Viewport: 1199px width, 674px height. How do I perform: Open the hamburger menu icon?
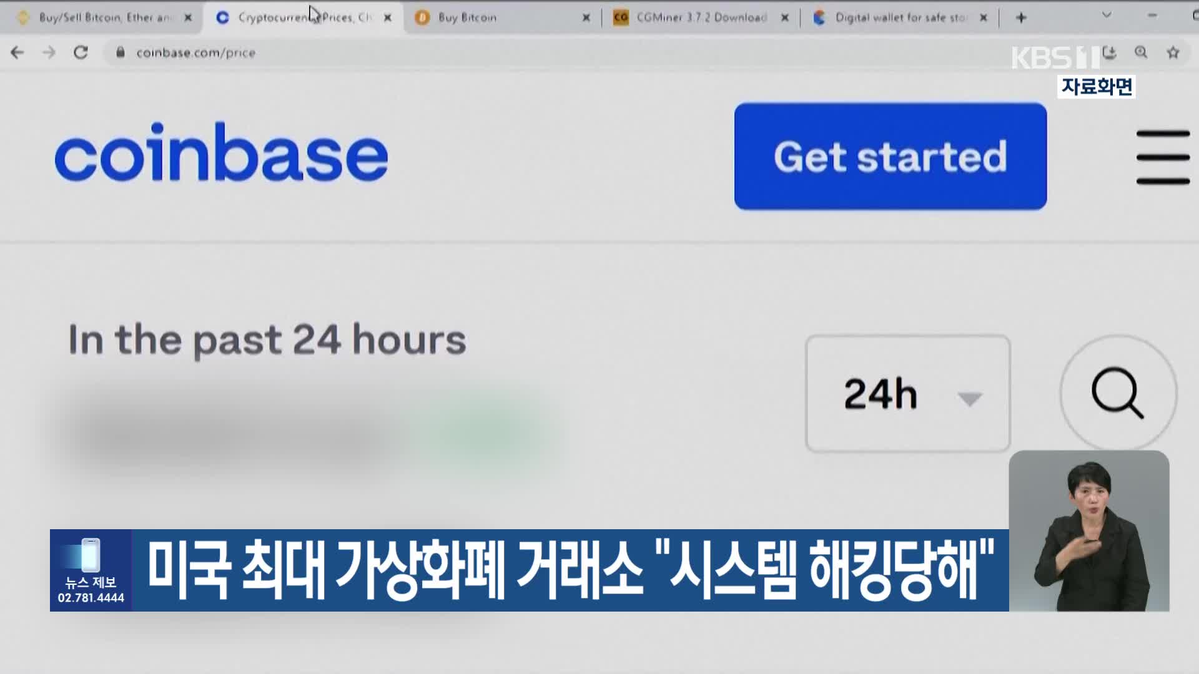1163,157
